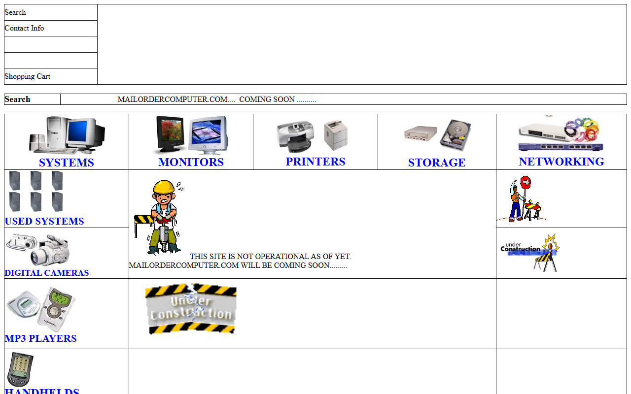Open the NETWORKING category link
631x394 pixels.
(561, 162)
